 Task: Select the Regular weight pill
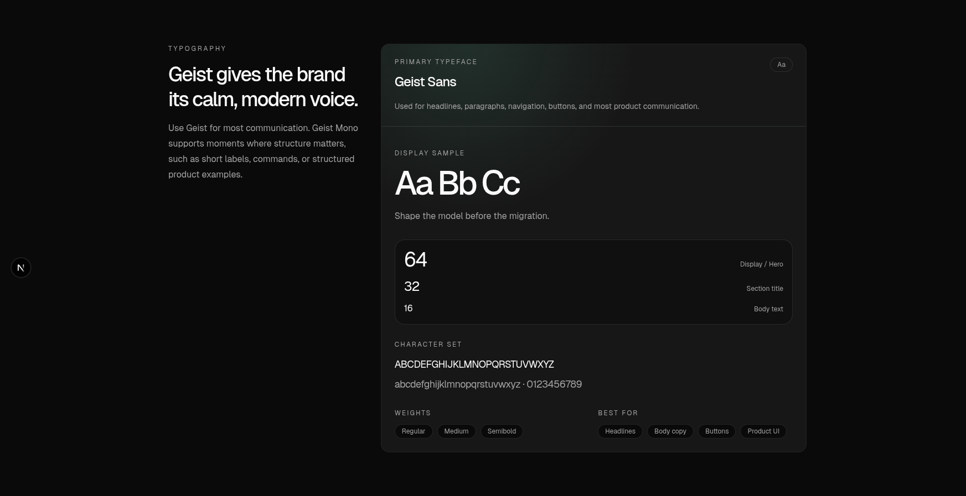(x=414, y=431)
